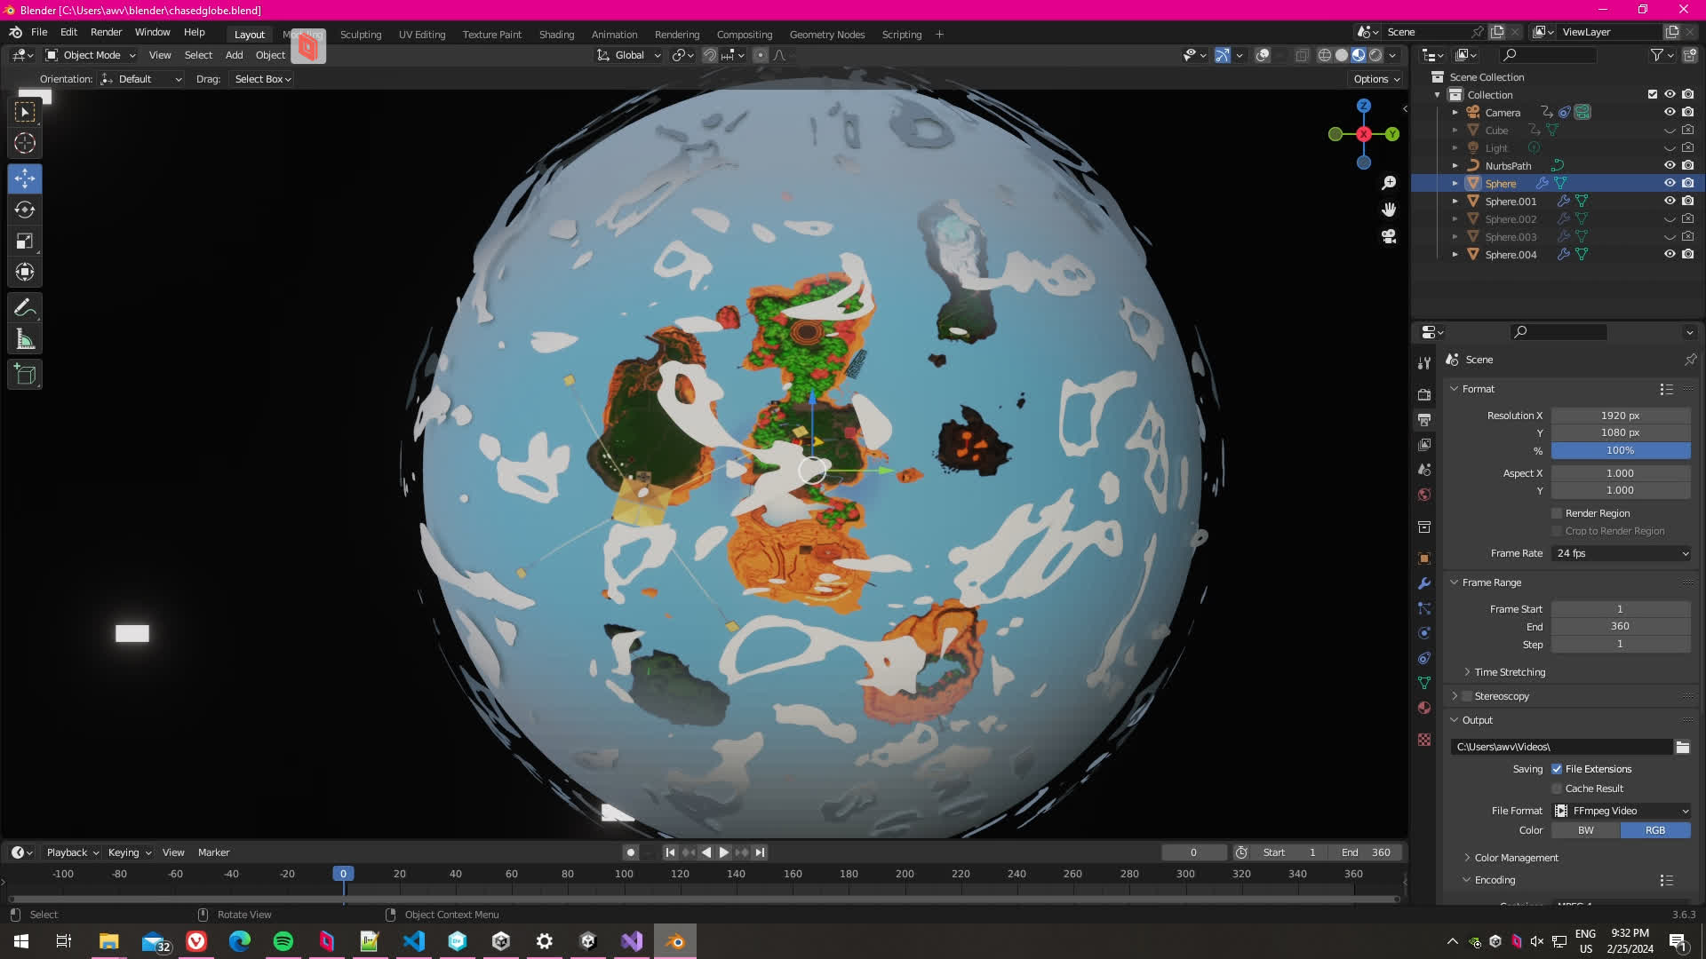
Task: Click the viewport zoom magnifier icon
Action: pyautogui.click(x=1389, y=183)
